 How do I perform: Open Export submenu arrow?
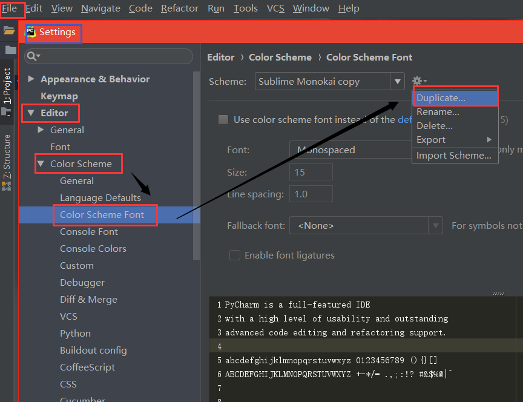click(489, 139)
